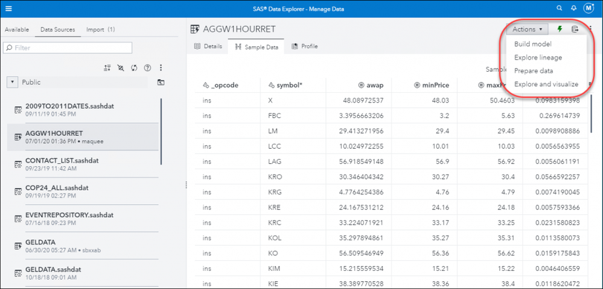Choose Build model from the Actions menu
This screenshot has height=289, width=603.
click(533, 44)
